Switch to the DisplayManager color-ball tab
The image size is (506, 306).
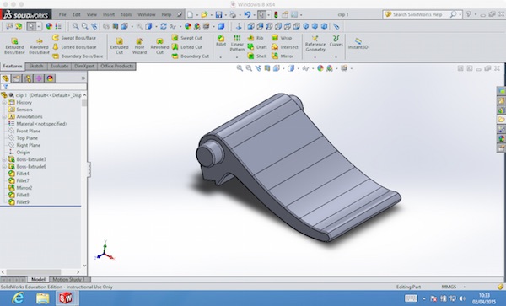point(50,78)
